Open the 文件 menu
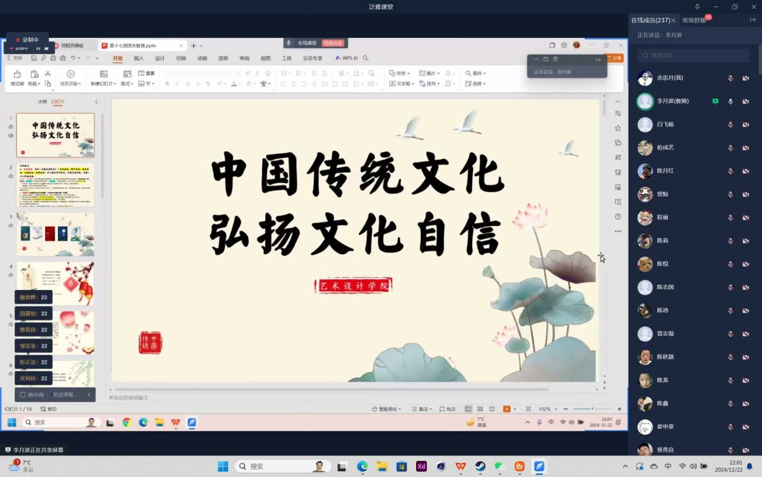The image size is (762, 477). pos(15,59)
